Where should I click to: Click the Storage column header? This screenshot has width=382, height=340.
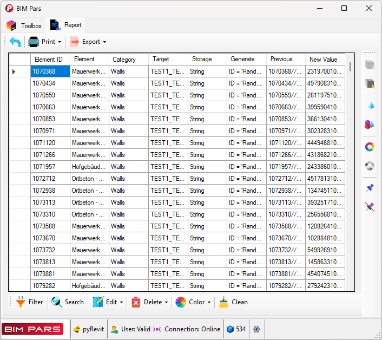click(x=207, y=59)
